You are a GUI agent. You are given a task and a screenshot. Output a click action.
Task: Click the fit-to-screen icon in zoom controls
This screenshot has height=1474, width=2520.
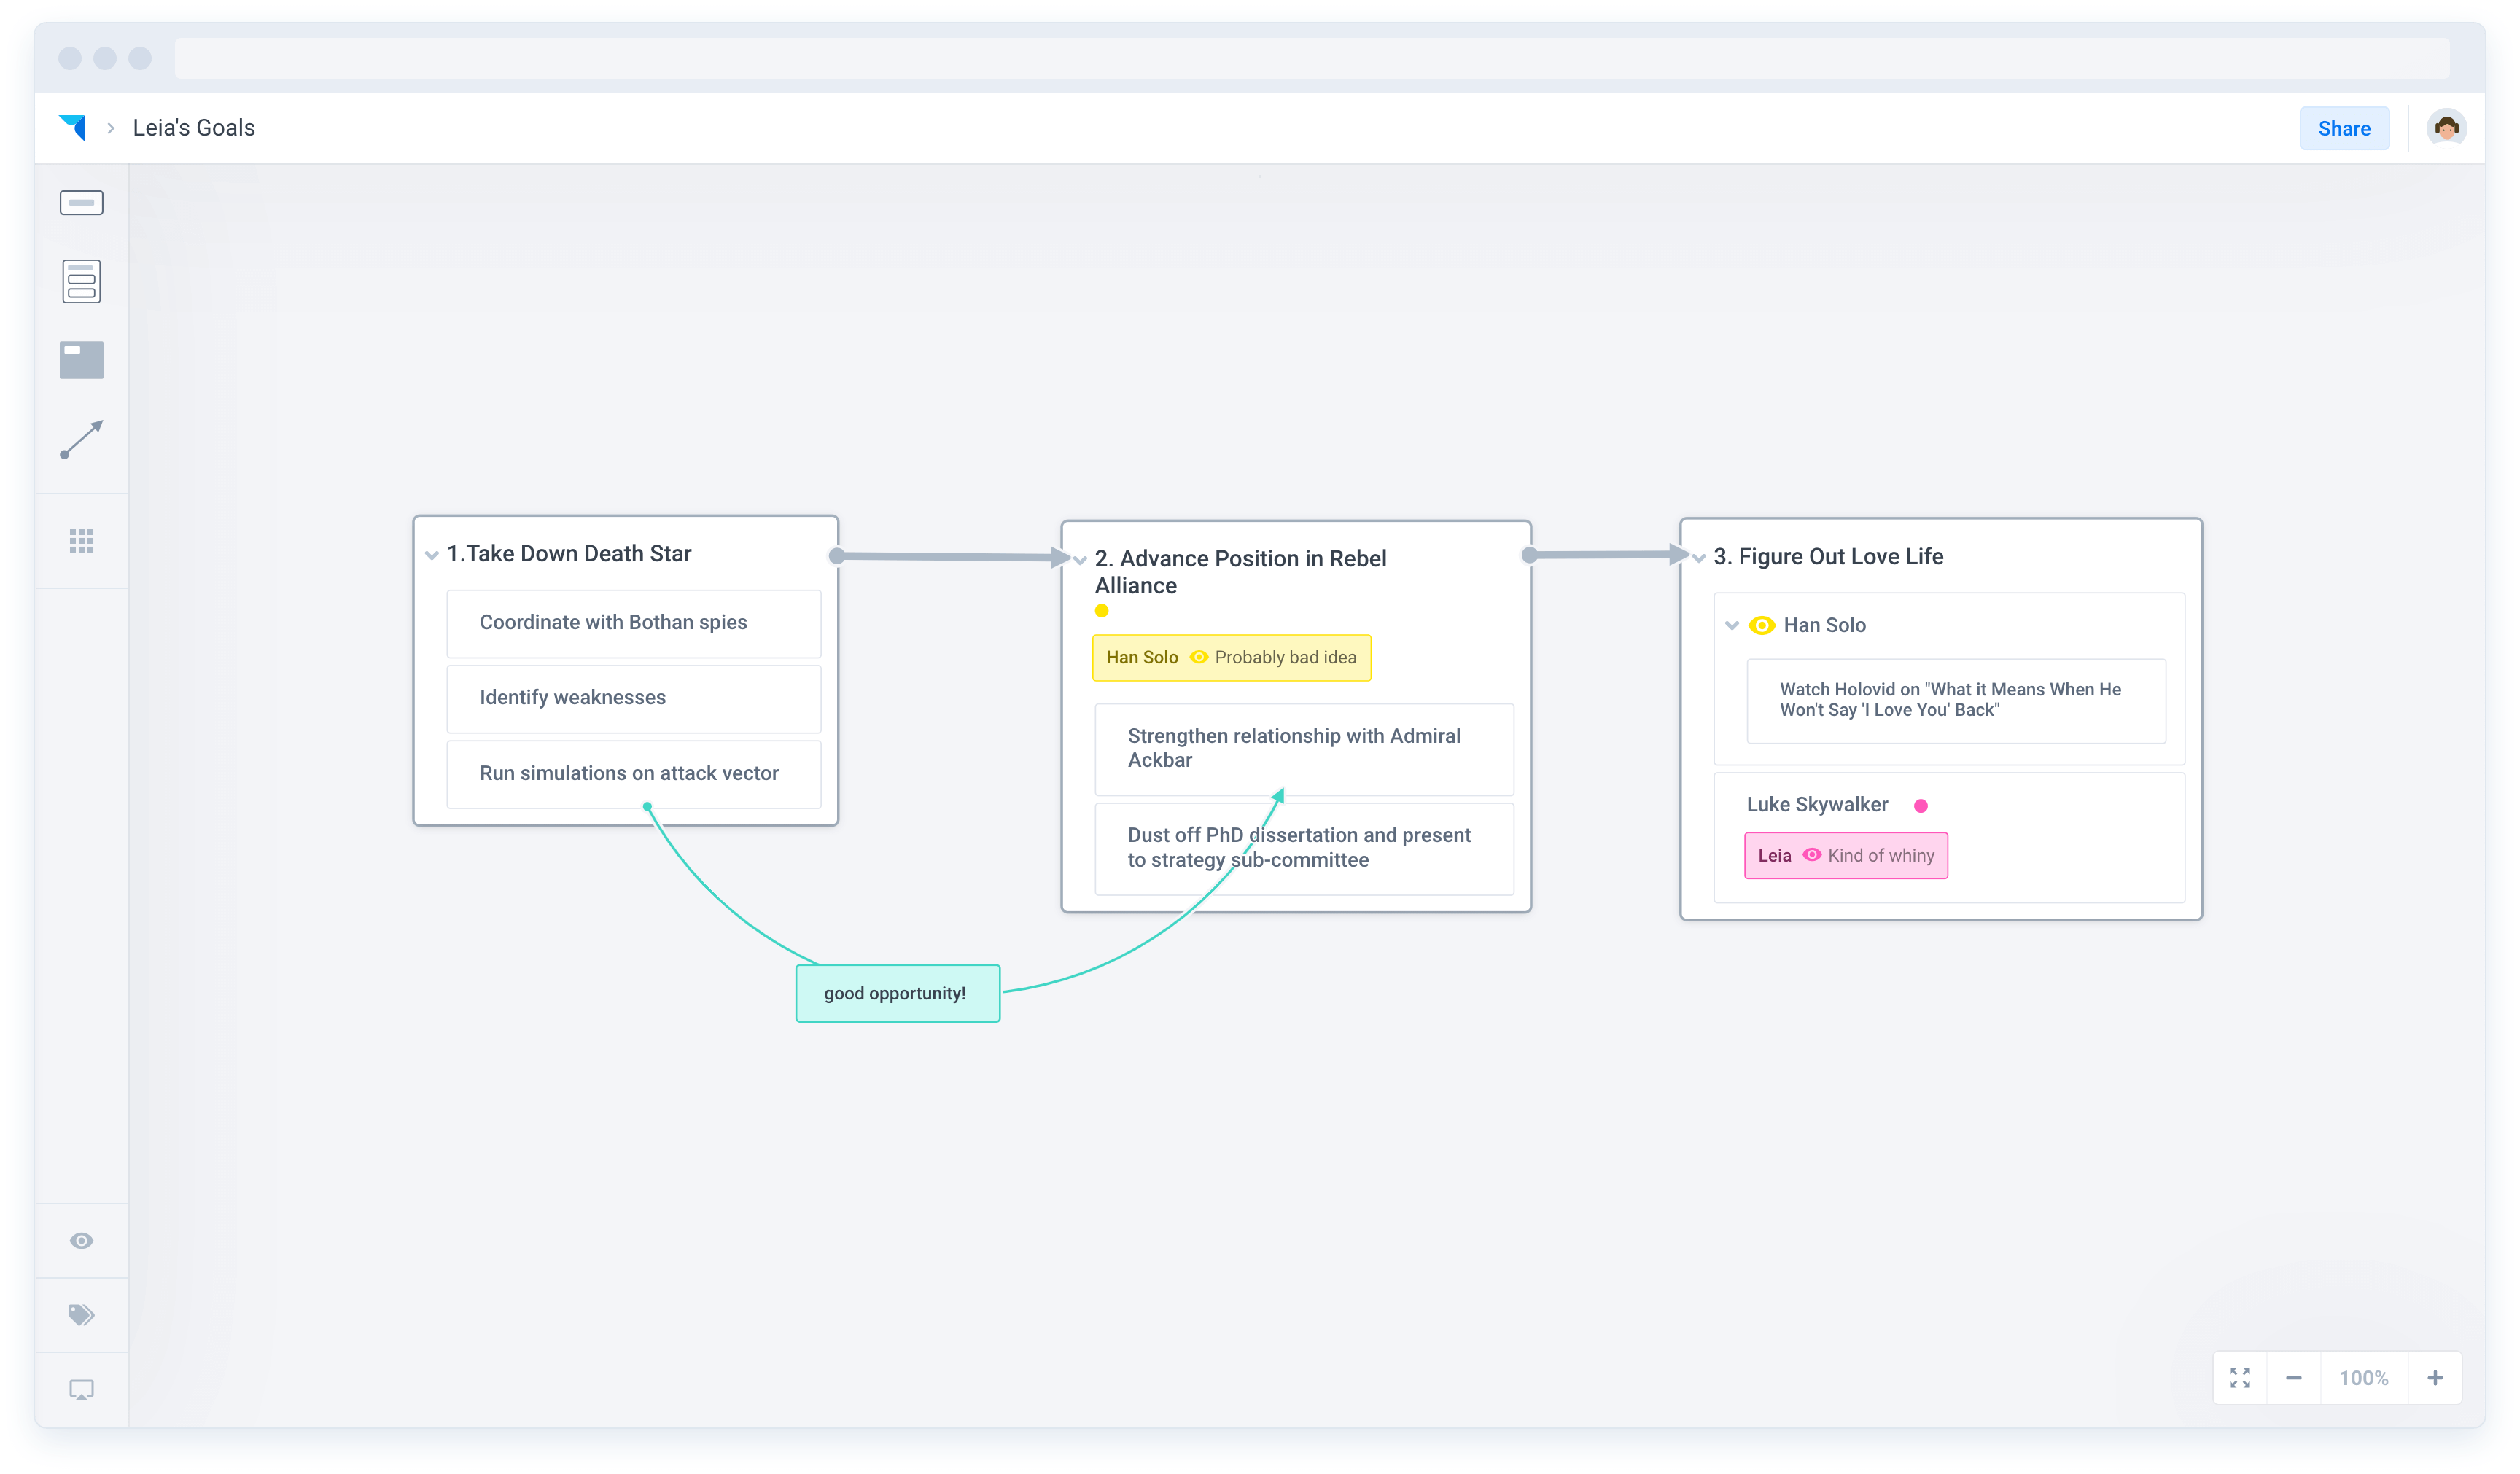(x=2240, y=1378)
